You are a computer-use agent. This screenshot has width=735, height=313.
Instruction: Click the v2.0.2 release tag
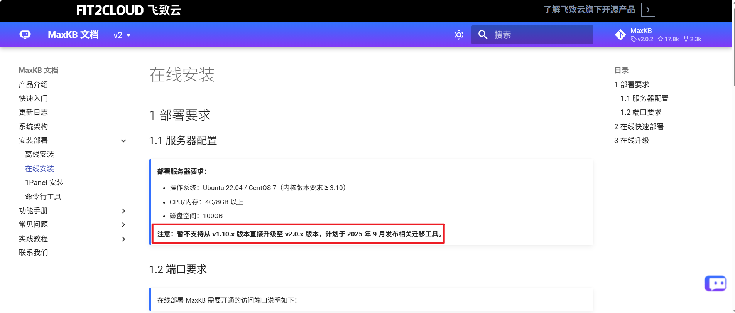[642, 39]
